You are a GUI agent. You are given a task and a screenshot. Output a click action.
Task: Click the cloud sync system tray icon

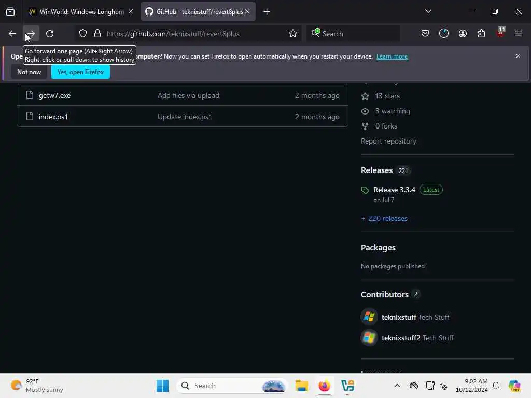(413, 386)
